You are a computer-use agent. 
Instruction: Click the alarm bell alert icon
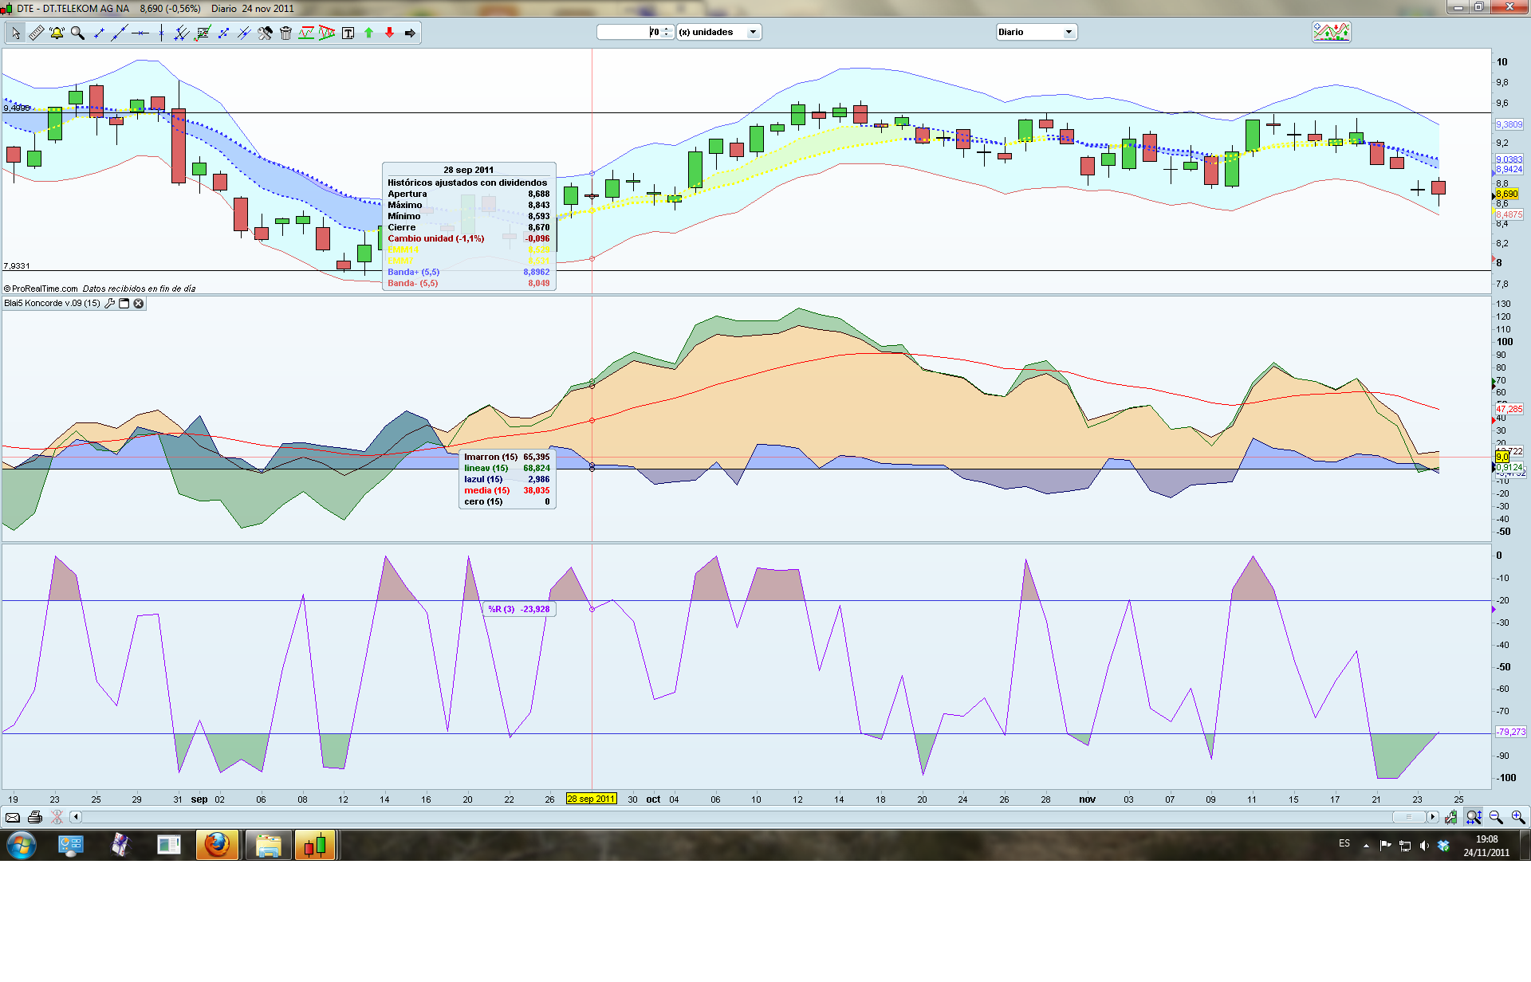57,33
